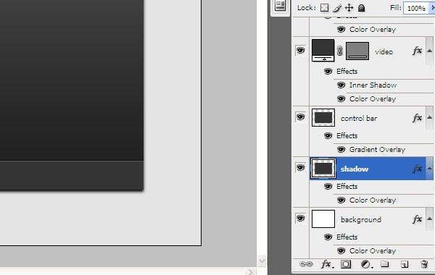This screenshot has height=275, width=435.
Task: Create a new group folder
Action: click(384, 264)
